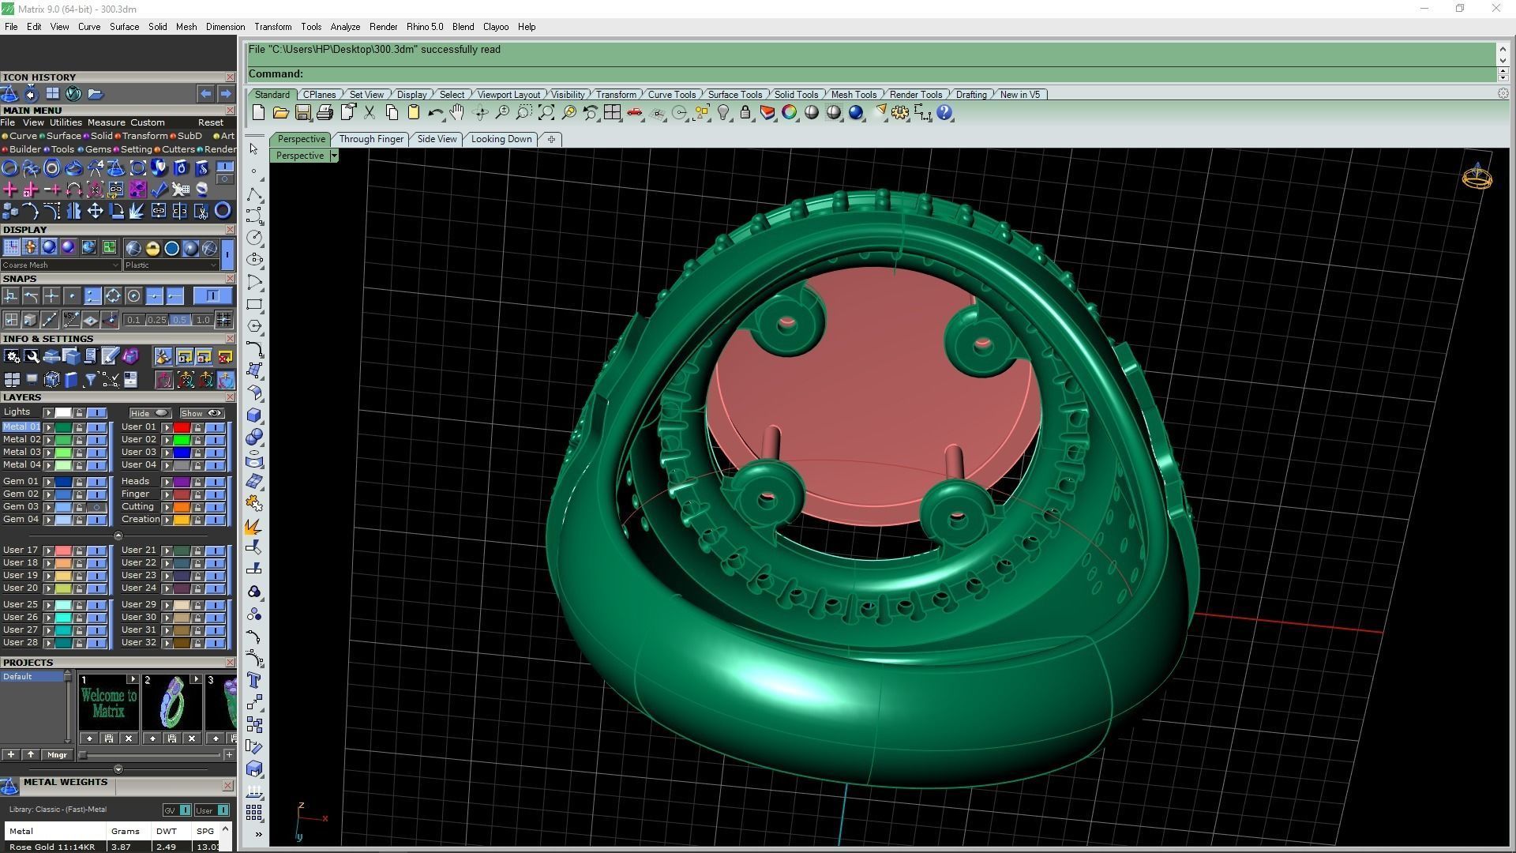Open the Plastic material dropdown
The image size is (1516, 853).
click(171, 265)
